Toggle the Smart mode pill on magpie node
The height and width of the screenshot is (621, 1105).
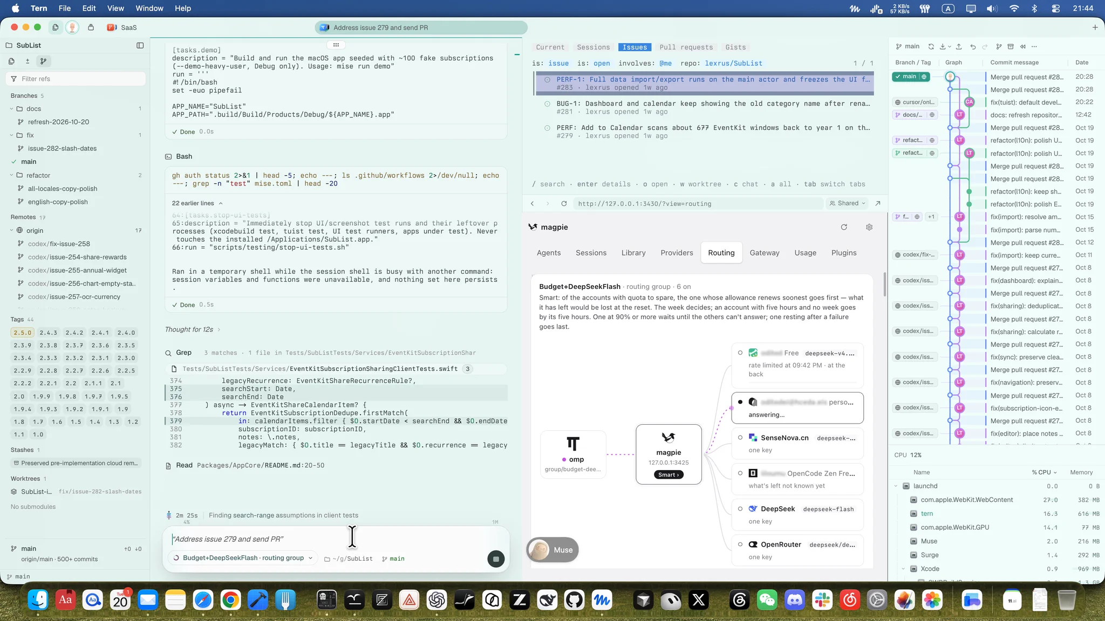pos(669,475)
